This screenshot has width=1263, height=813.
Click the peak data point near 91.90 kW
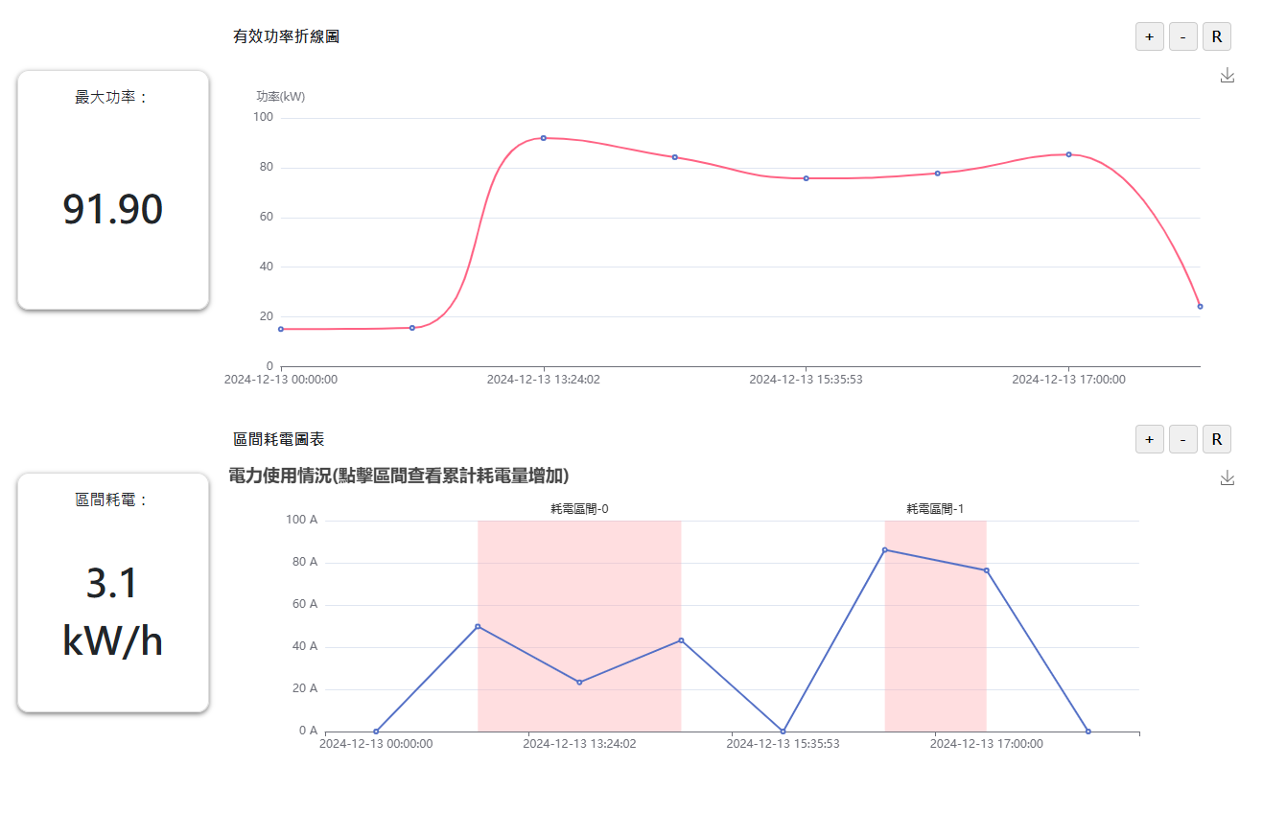[x=543, y=137]
